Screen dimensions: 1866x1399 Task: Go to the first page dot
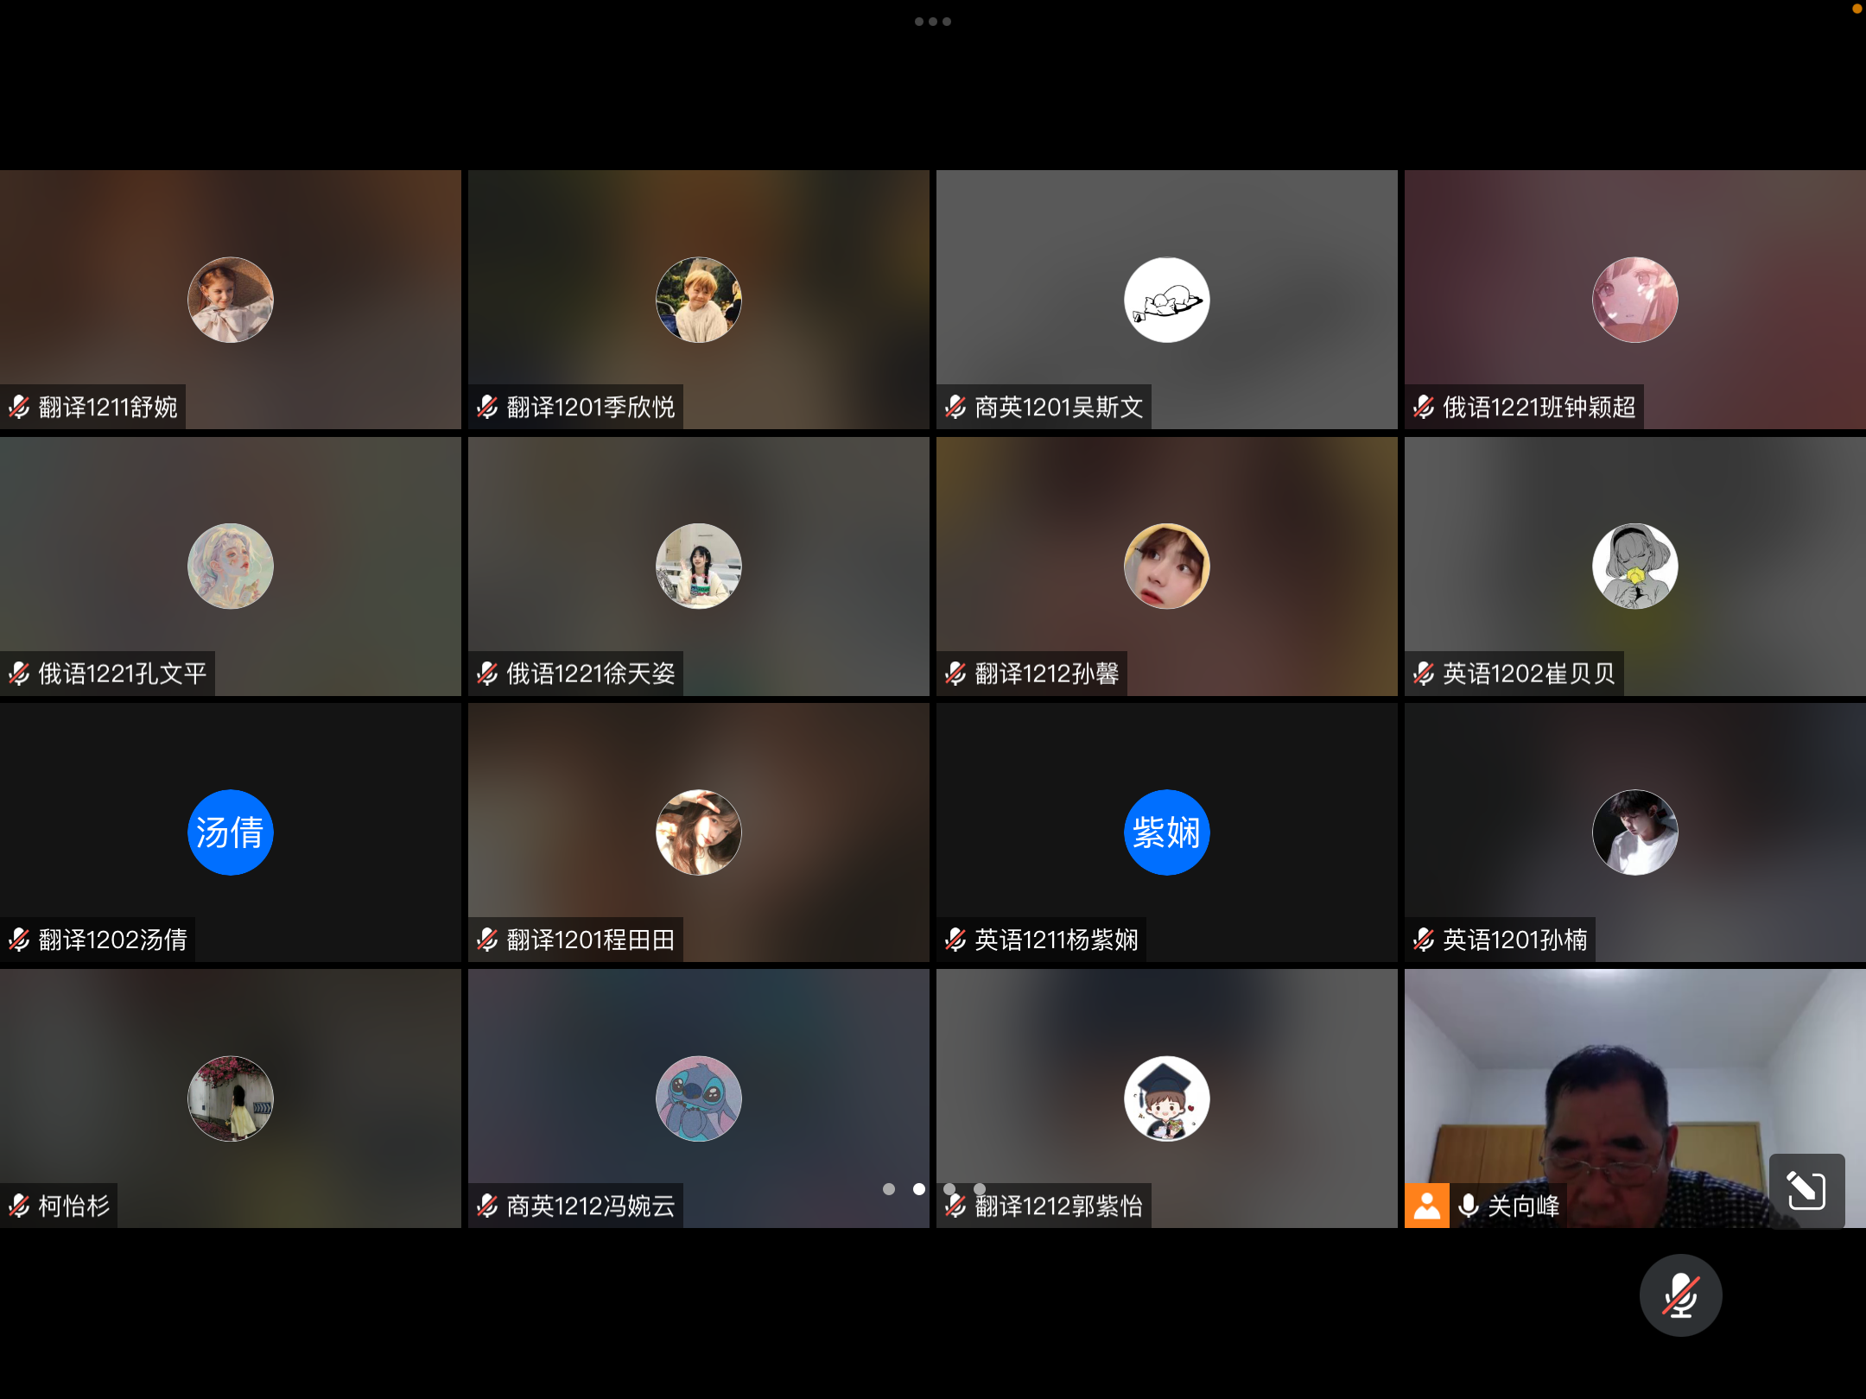pos(889,1189)
